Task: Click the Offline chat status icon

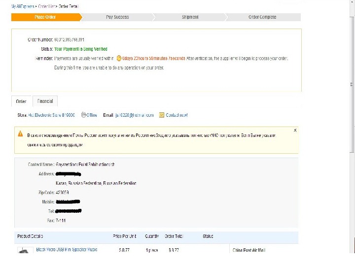Action: tap(83, 115)
